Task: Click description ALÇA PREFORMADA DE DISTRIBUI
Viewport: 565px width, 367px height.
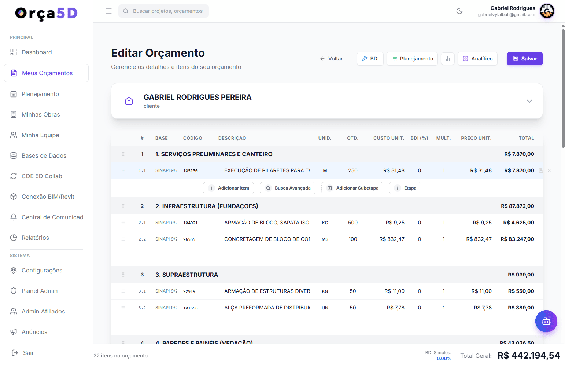Action: click(267, 308)
